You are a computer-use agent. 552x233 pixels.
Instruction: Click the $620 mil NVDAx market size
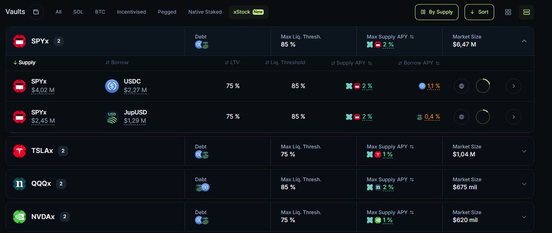465,221
